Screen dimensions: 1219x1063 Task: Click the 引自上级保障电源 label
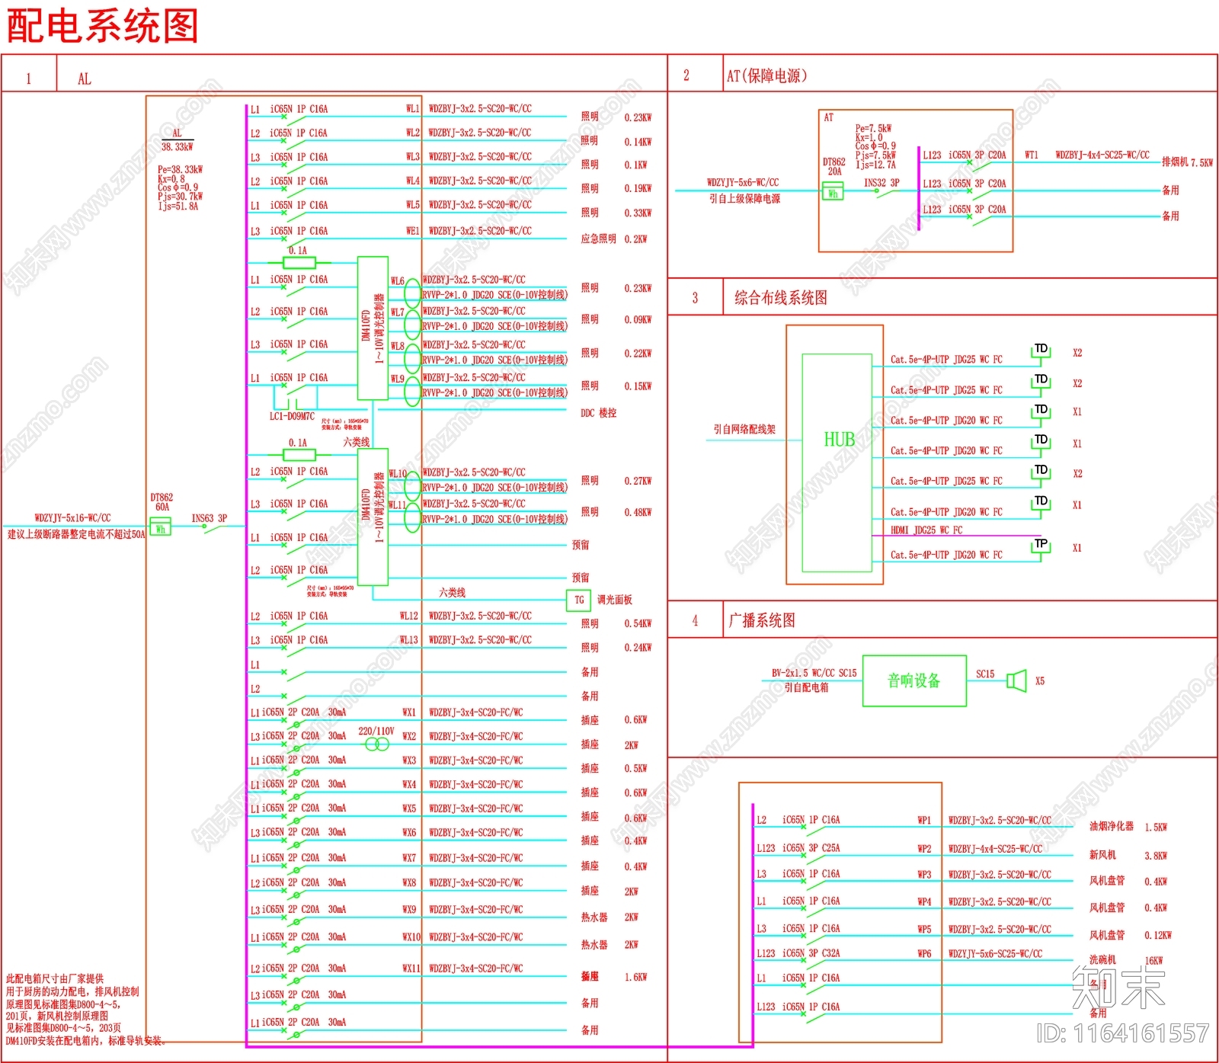[744, 199]
